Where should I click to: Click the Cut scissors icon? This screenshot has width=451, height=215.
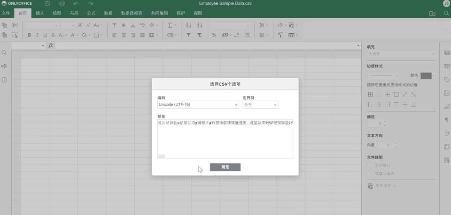[x=15, y=25]
